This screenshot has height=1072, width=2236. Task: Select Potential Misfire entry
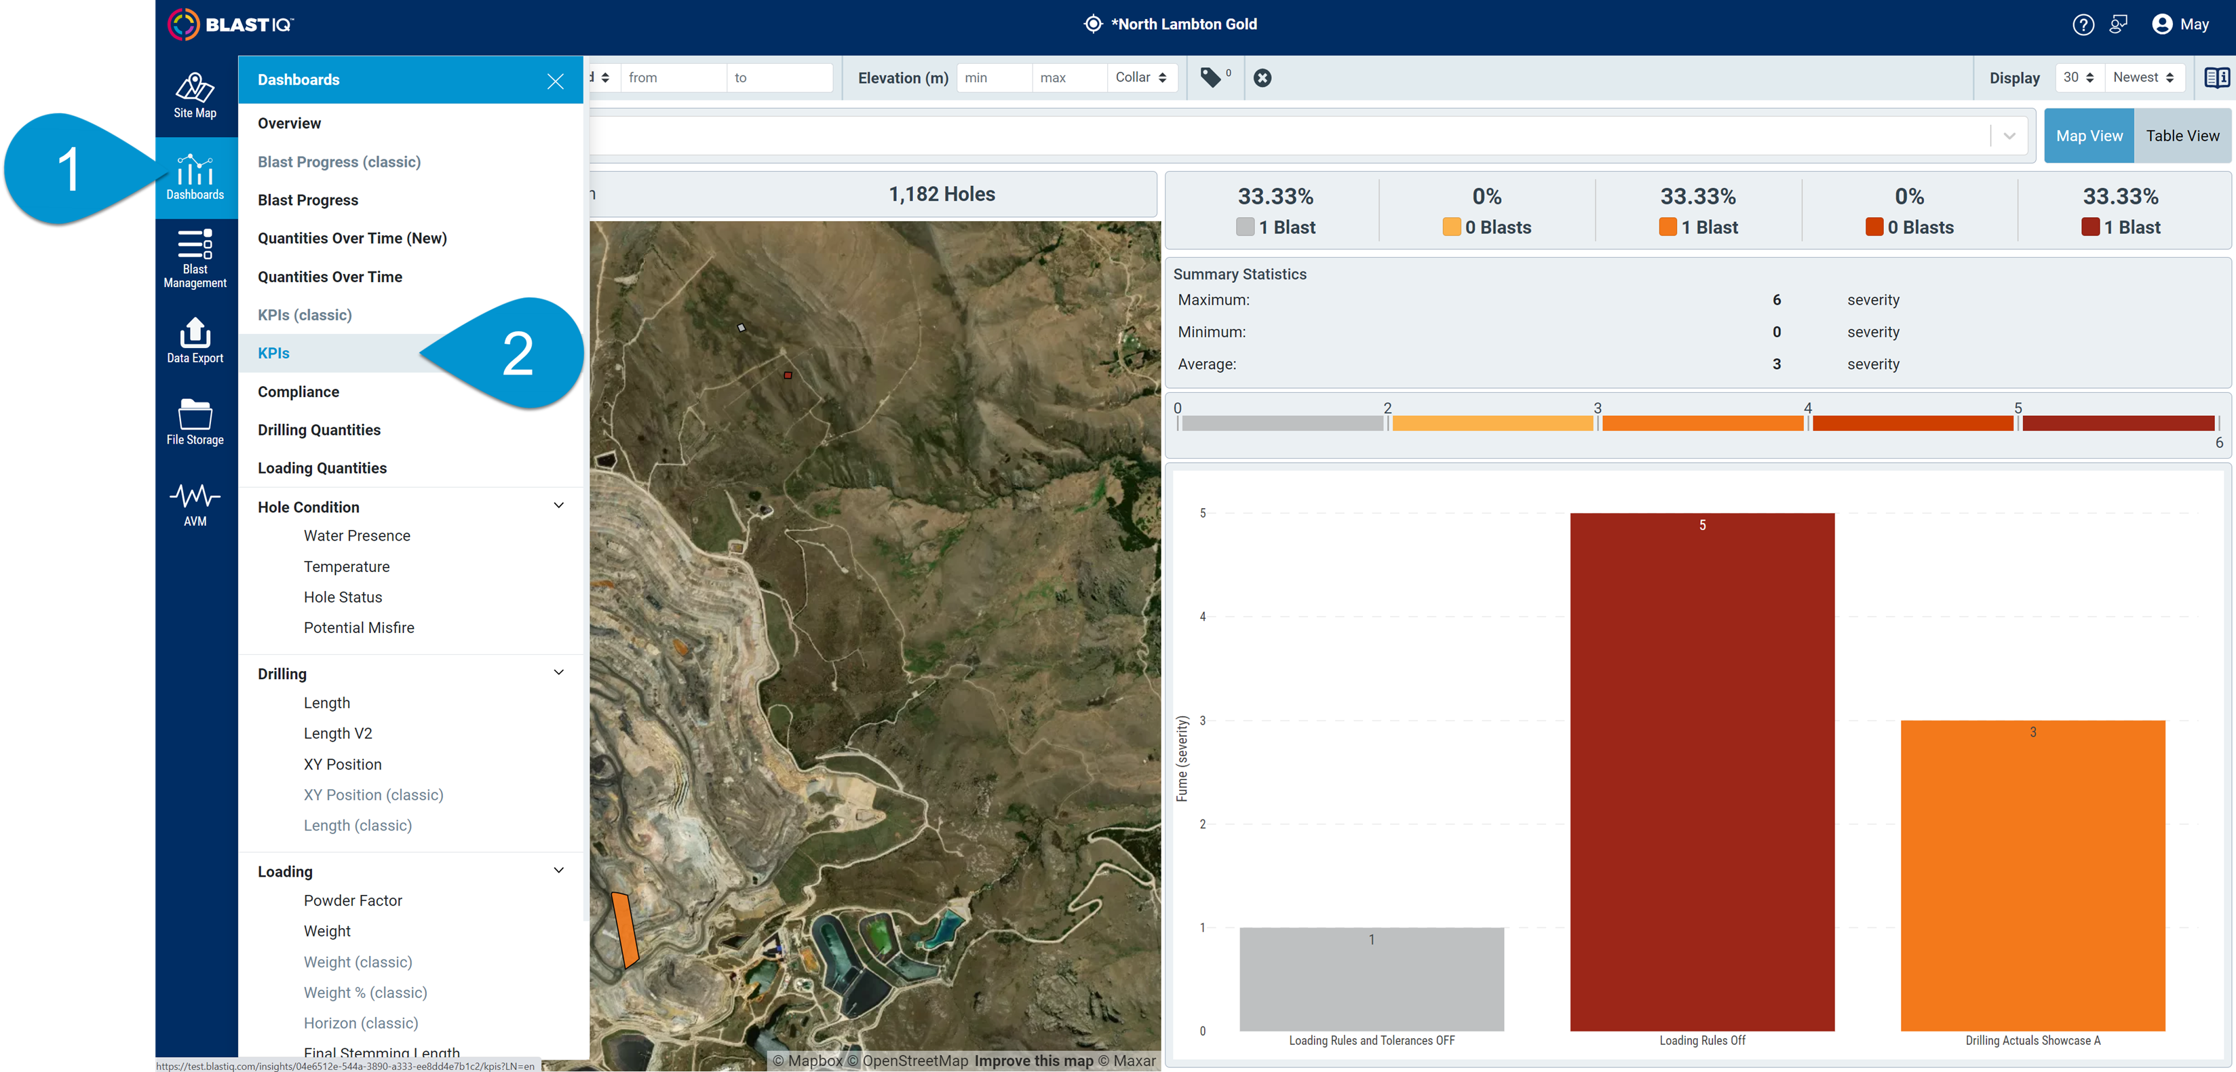(358, 627)
